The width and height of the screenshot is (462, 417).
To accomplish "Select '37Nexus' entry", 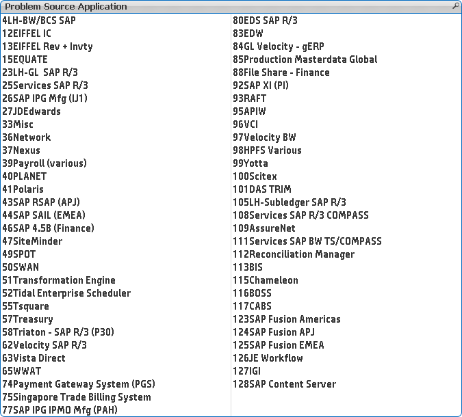I will tap(116, 150).
